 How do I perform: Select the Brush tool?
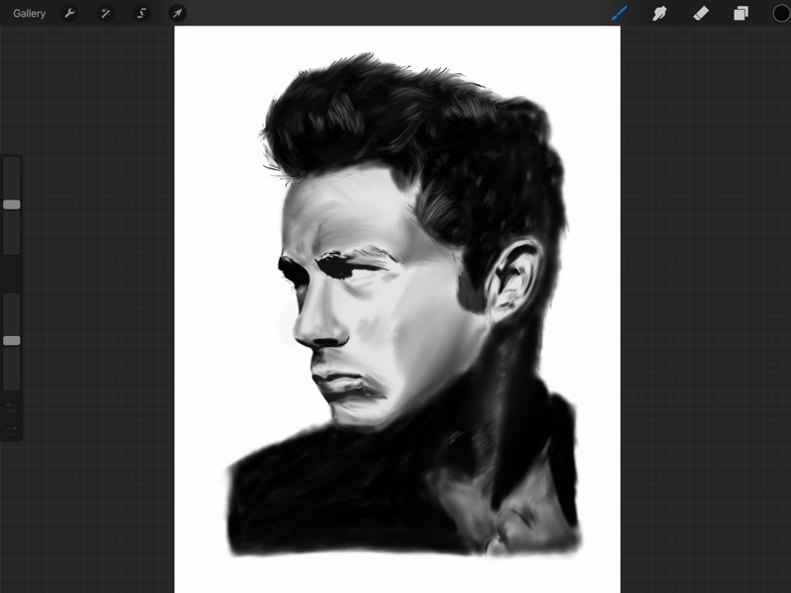620,14
